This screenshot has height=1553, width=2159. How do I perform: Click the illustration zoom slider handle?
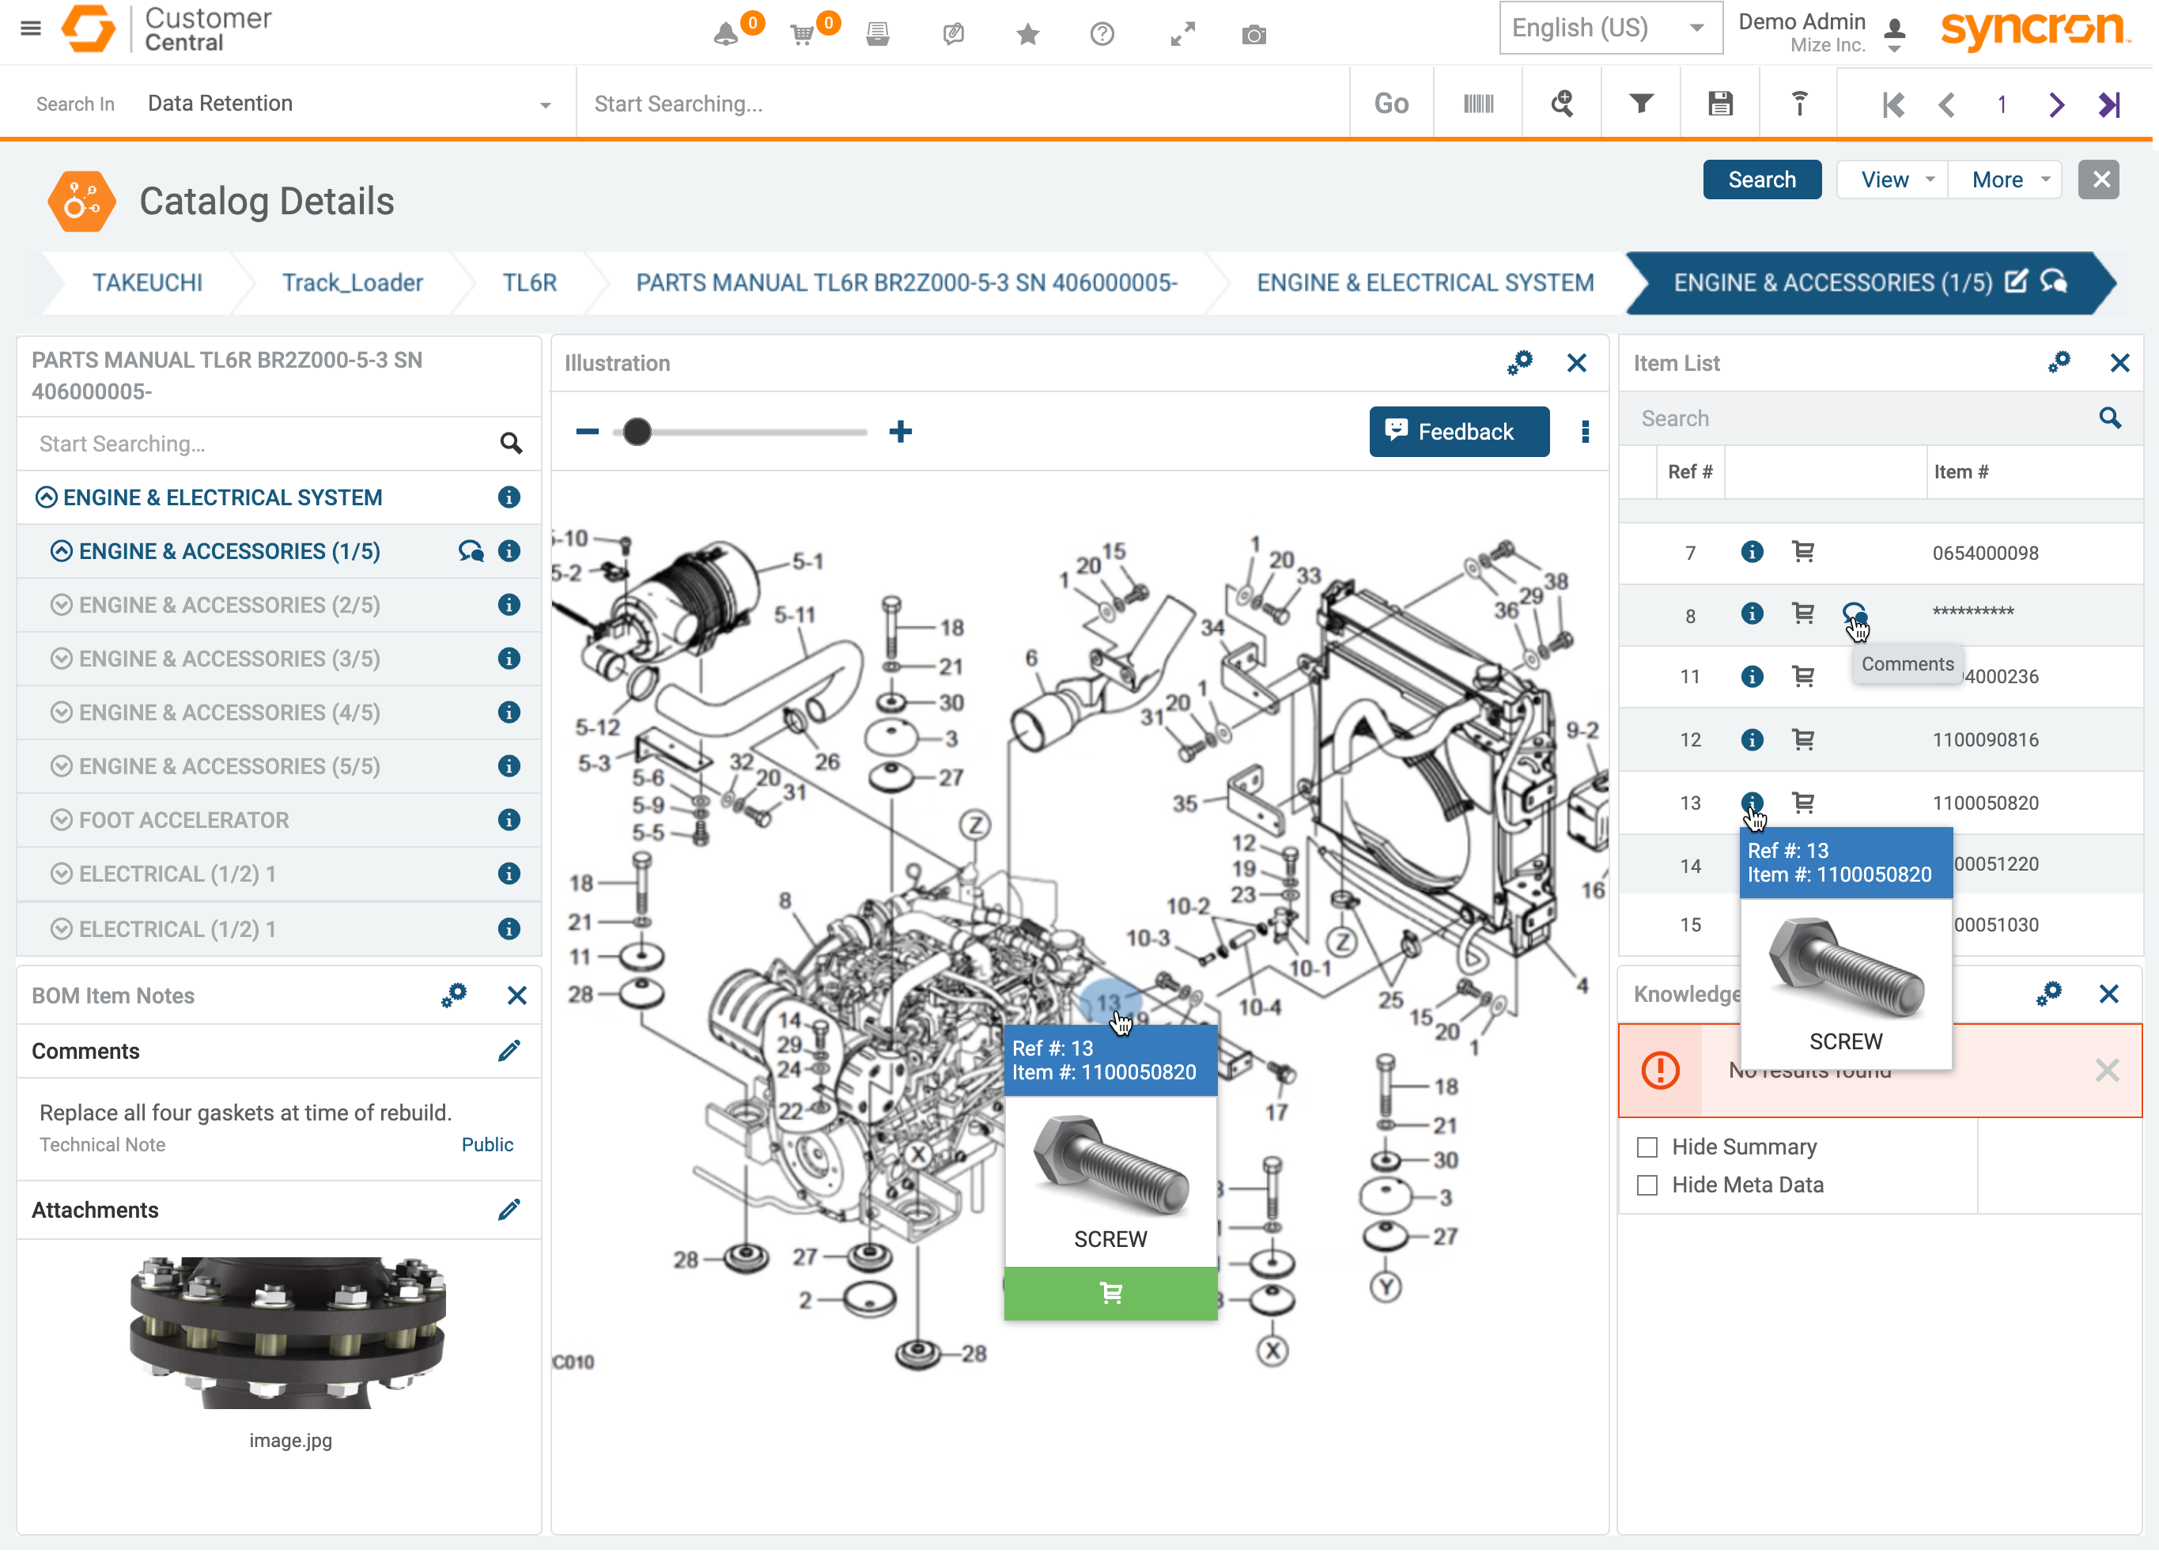tap(637, 432)
